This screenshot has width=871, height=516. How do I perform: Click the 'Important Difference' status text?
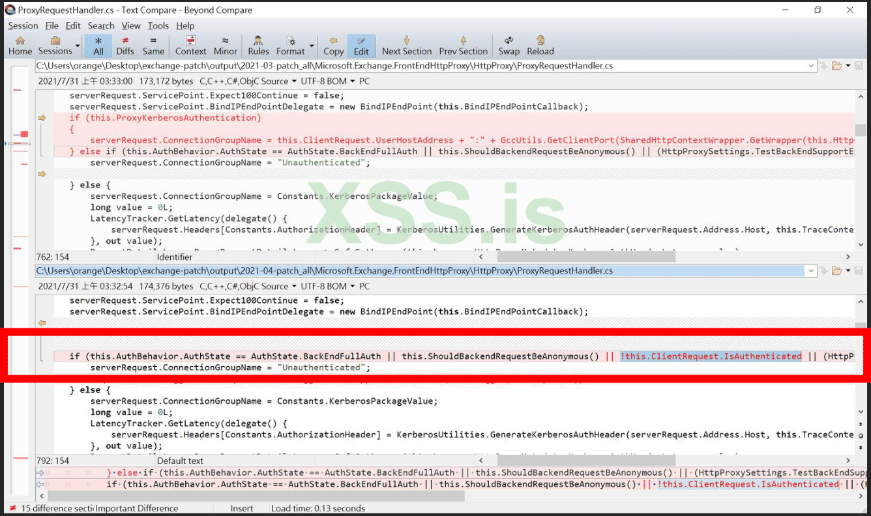point(137,508)
